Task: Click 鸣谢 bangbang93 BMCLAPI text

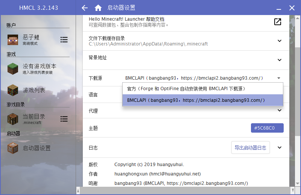Action: click(x=181, y=183)
